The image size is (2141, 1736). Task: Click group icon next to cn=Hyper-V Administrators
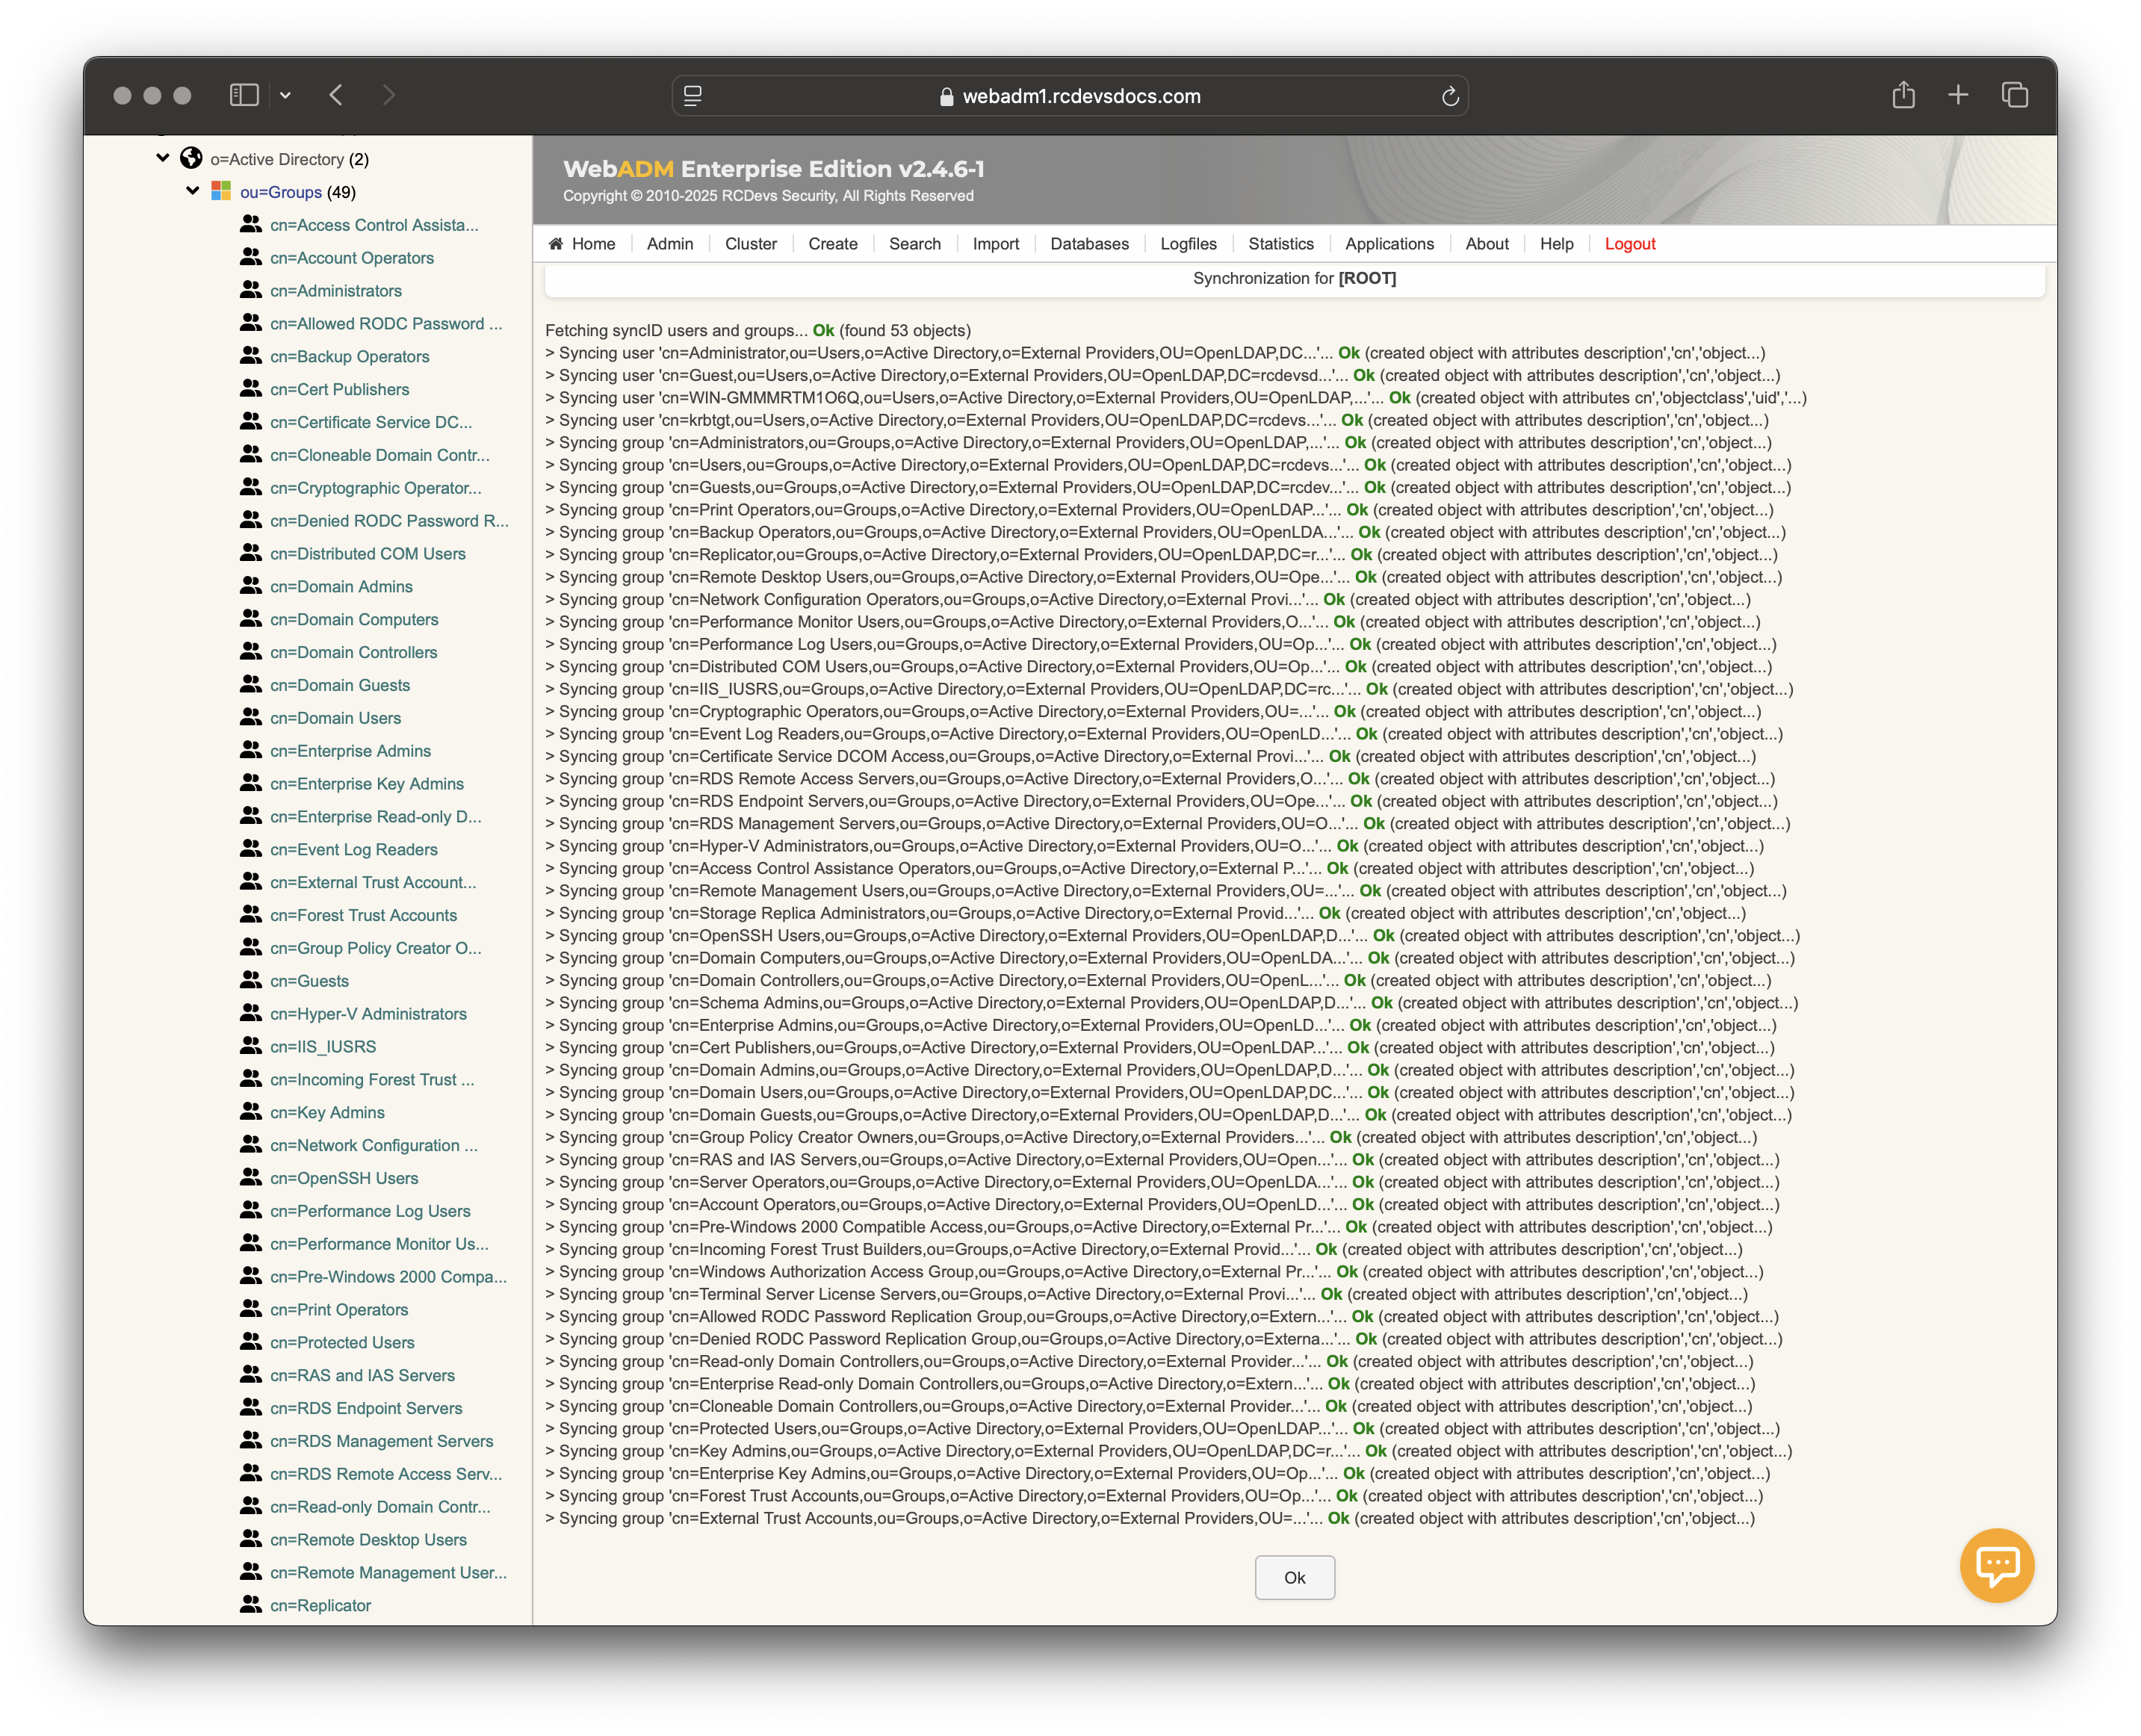click(x=251, y=1013)
